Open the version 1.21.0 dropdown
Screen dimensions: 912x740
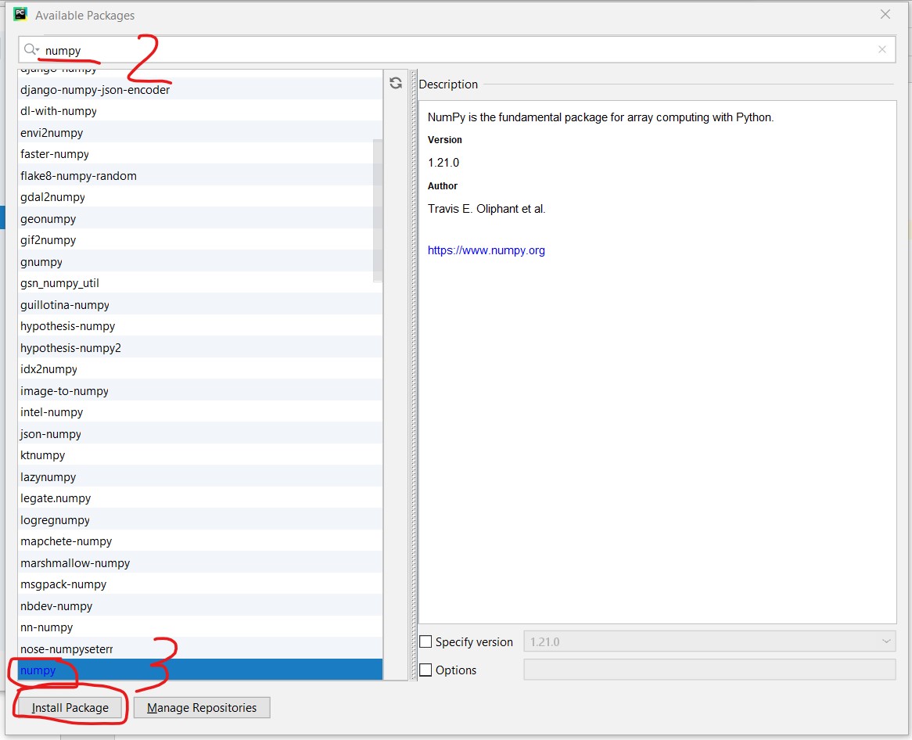coord(709,641)
